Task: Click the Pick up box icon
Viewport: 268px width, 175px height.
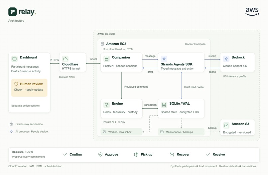Action: (x=136, y=154)
